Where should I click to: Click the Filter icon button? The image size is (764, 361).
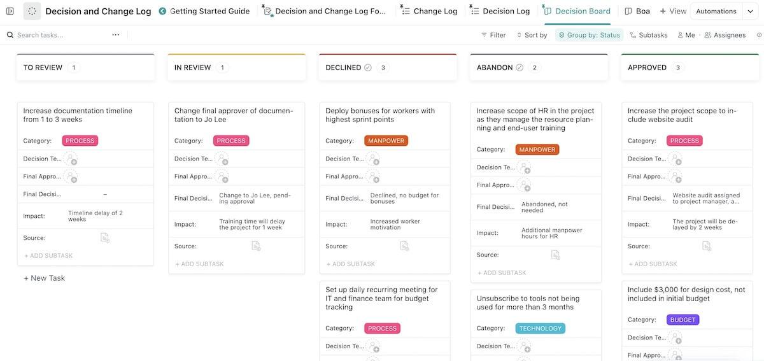493,35
